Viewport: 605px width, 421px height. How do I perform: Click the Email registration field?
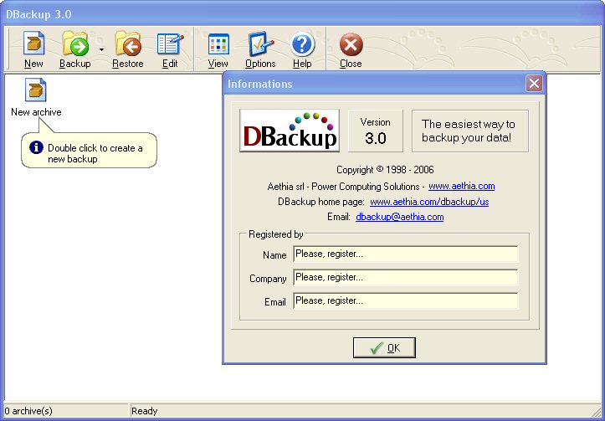point(406,301)
